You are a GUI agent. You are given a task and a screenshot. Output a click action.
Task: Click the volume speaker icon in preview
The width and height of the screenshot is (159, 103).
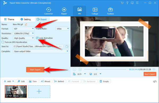click(154, 69)
